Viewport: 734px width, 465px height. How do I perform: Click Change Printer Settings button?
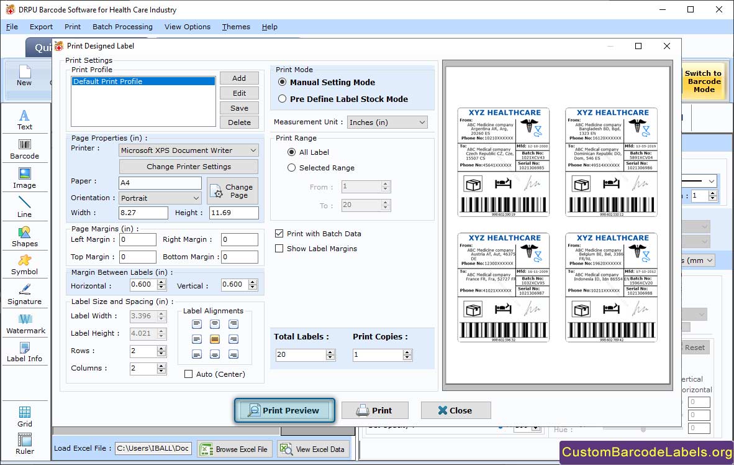(x=189, y=167)
